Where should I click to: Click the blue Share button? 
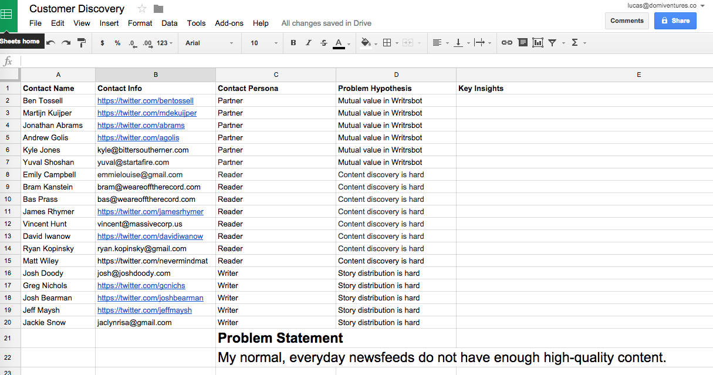(x=675, y=21)
